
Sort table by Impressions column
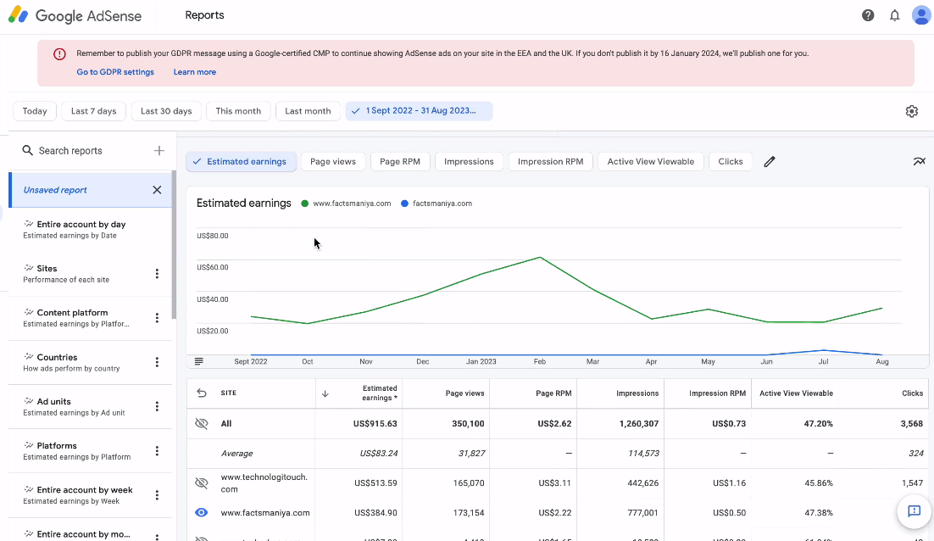click(637, 393)
